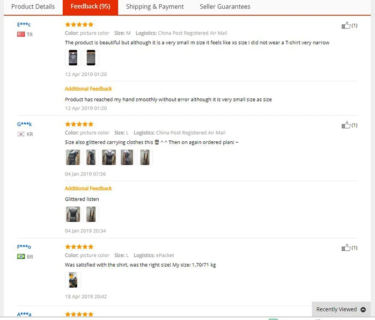This screenshot has width=375, height=320.
Task: Open reviewer E***c's profile link
Action: pyautogui.click(x=24, y=25)
